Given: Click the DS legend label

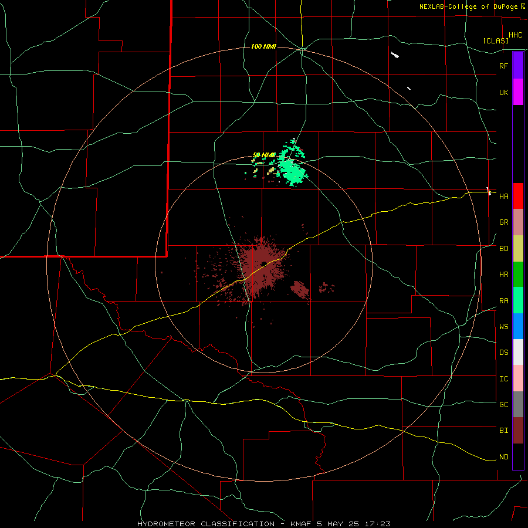Looking at the screenshot, I should click(x=503, y=353).
